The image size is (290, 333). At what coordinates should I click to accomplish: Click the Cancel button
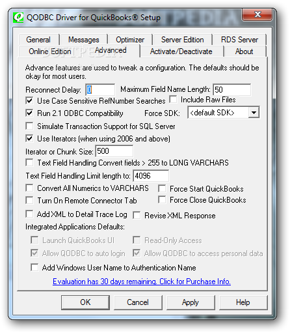138,302
